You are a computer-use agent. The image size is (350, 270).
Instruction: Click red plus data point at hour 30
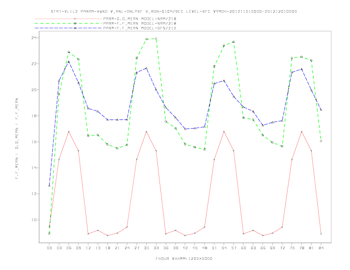point(146,131)
